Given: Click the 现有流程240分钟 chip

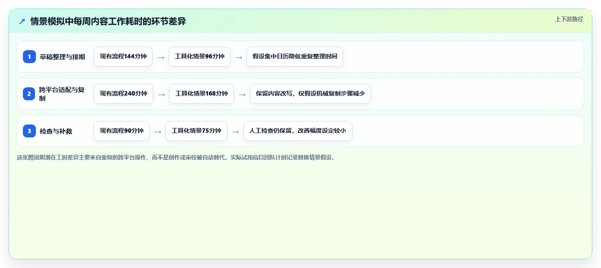Looking at the screenshot, I should point(123,94).
